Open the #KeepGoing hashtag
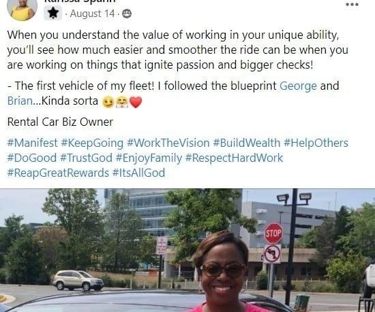 click(92, 143)
